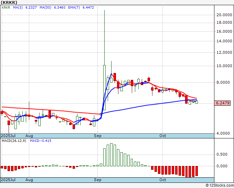Image resolution: width=234 pixels, height=188 pixels.
Task: Click the KRKR legend label
Action: 6,7
